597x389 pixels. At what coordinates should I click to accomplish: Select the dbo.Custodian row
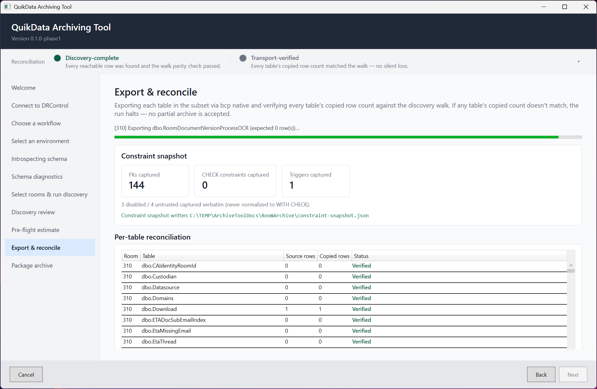coord(344,277)
